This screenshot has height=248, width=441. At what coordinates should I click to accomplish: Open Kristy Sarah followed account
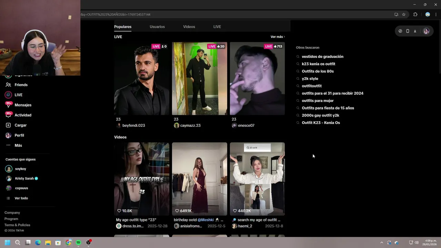click(x=22, y=178)
